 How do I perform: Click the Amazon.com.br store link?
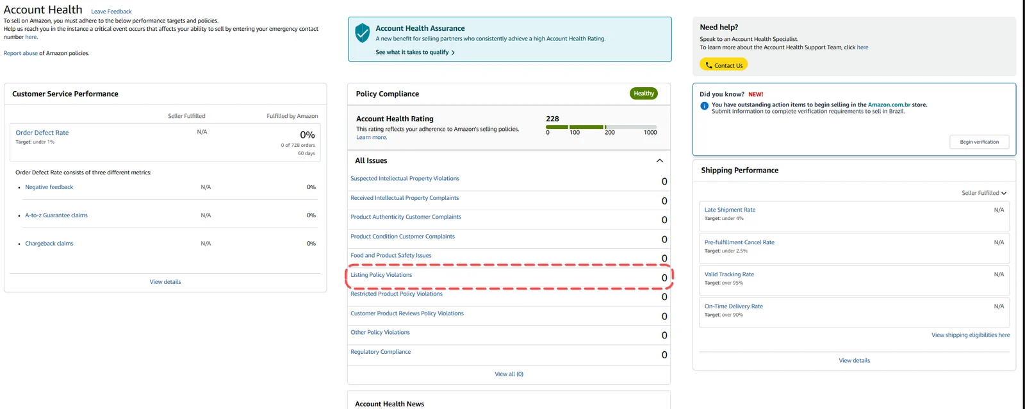(889, 104)
